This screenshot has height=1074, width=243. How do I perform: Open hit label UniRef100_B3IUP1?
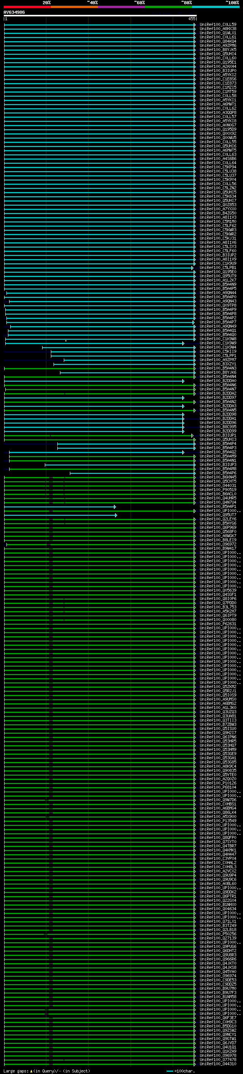tap(218, 435)
